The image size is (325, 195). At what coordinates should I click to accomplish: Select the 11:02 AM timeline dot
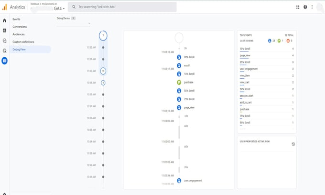(x=103, y=48)
